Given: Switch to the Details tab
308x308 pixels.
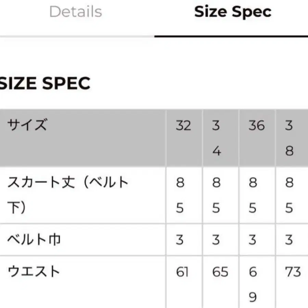Looking at the screenshot, I should click(x=76, y=12).
